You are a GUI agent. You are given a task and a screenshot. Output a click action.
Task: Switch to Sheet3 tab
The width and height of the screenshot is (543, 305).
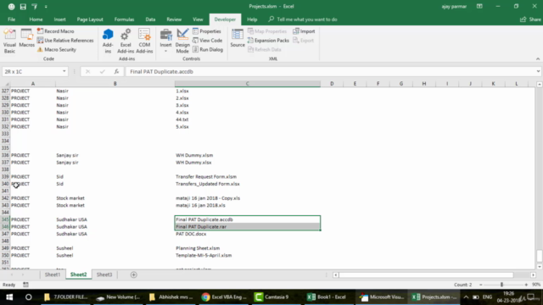104,274
